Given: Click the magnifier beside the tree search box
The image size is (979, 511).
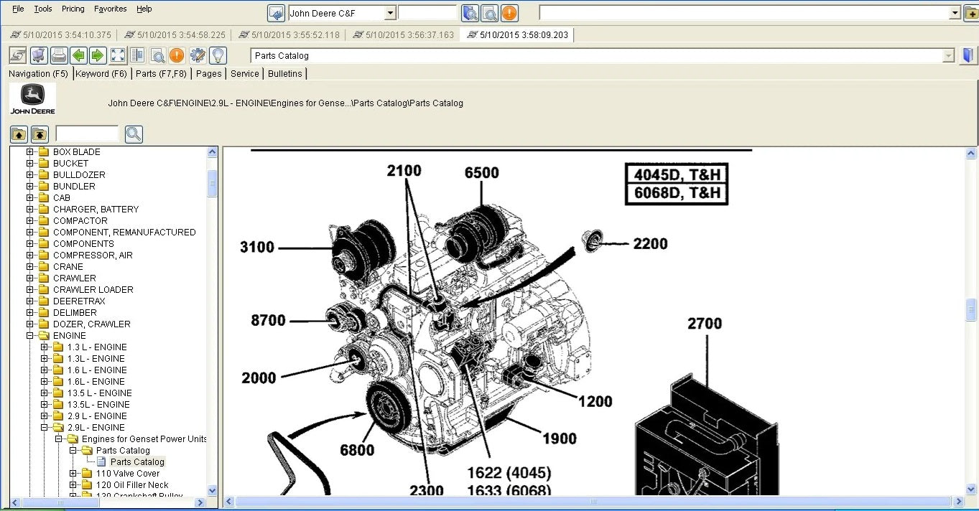Looking at the screenshot, I should click(x=134, y=134).
